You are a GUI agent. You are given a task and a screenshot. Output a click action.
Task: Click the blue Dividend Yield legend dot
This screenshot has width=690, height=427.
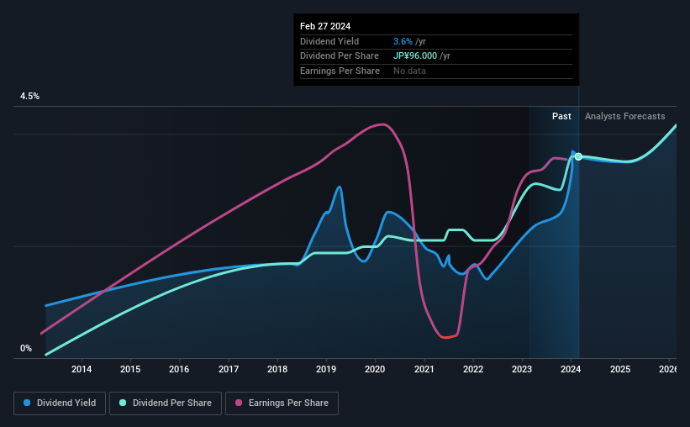click(x=27, y=403)
